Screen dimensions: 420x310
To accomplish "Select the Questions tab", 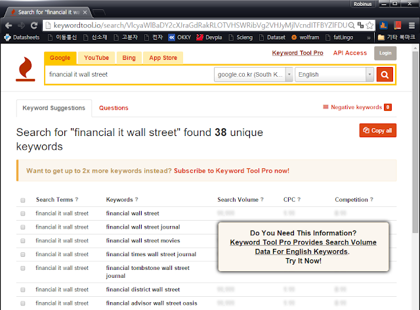I will (x=114, y=108).
